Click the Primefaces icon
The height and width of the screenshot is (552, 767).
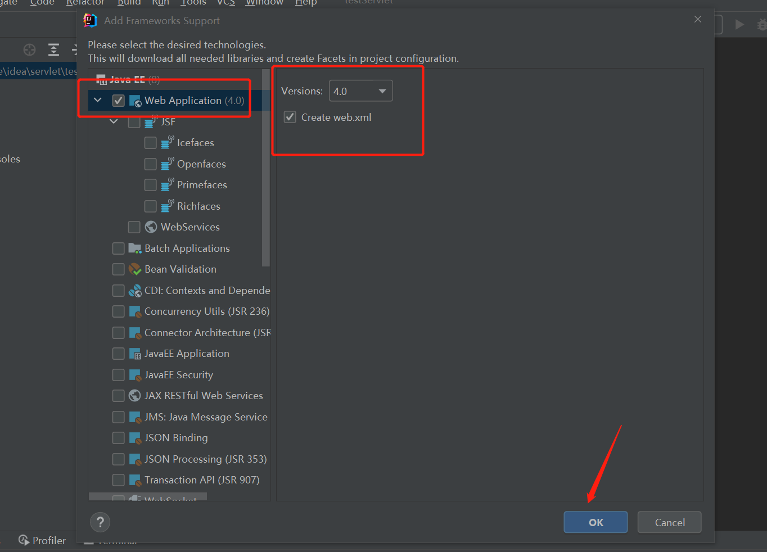point(167,184)
